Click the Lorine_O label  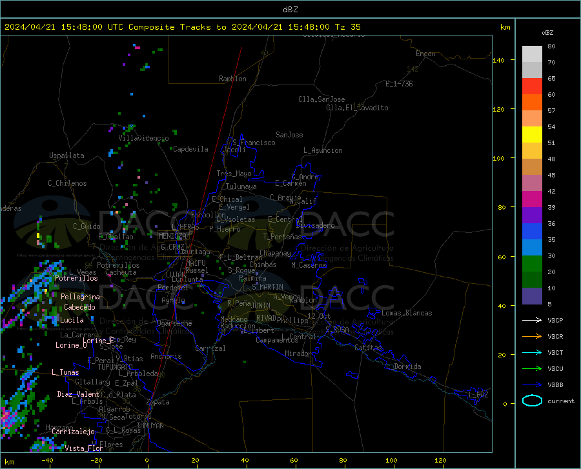[71, 345]
